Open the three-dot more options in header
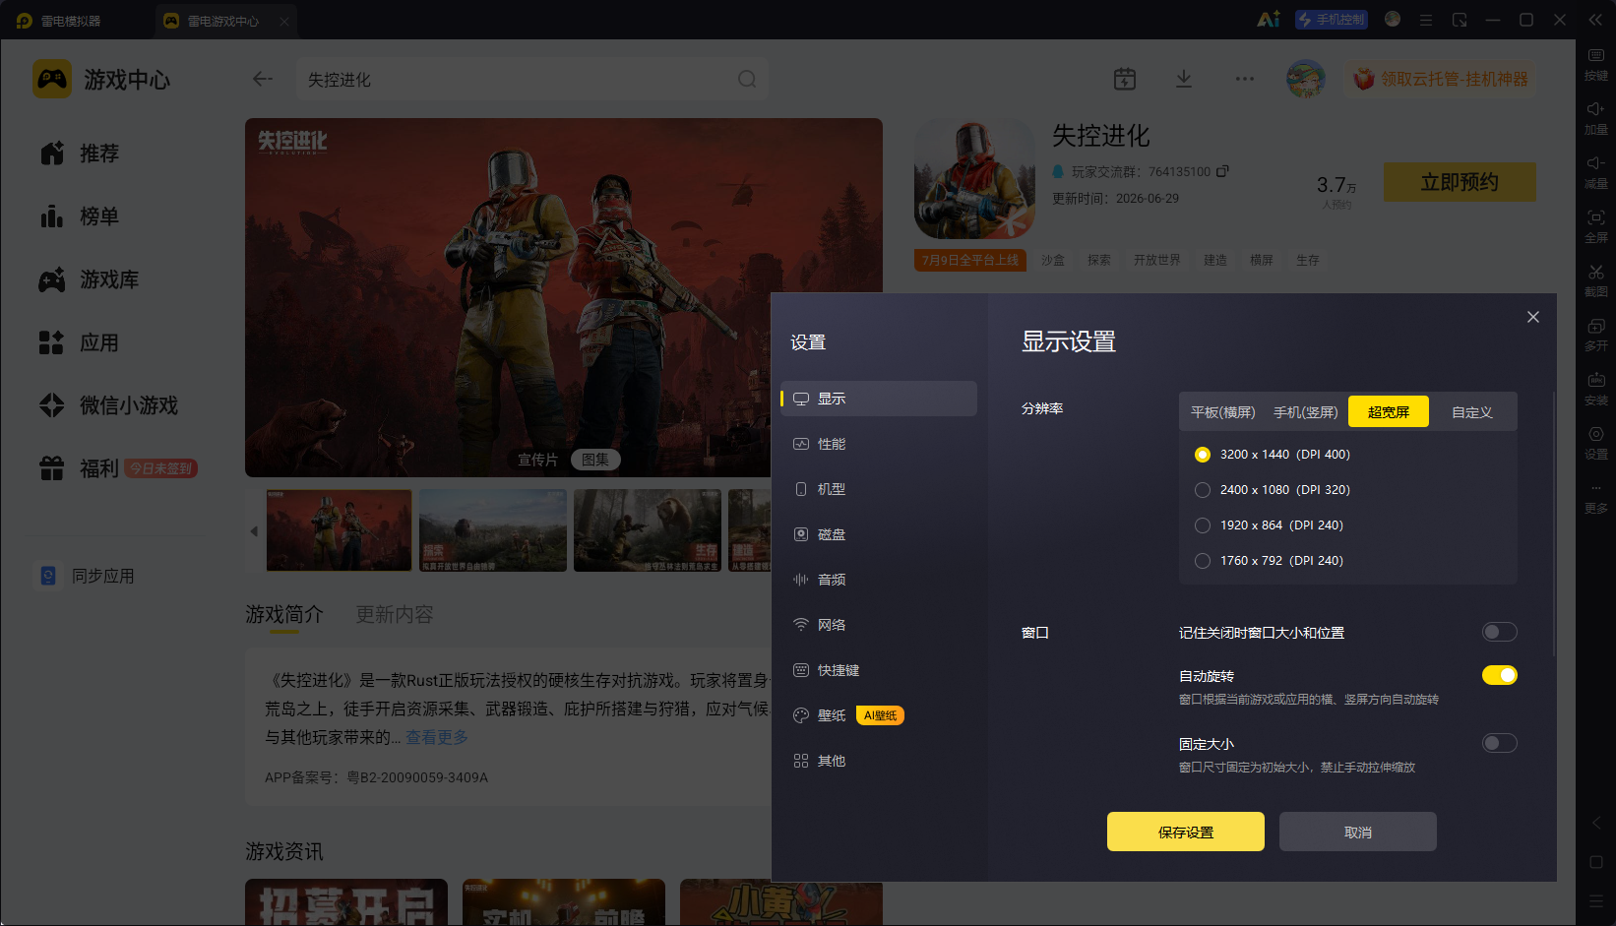This screenshot has height=926, width=1616. (x=1245, y=79)
